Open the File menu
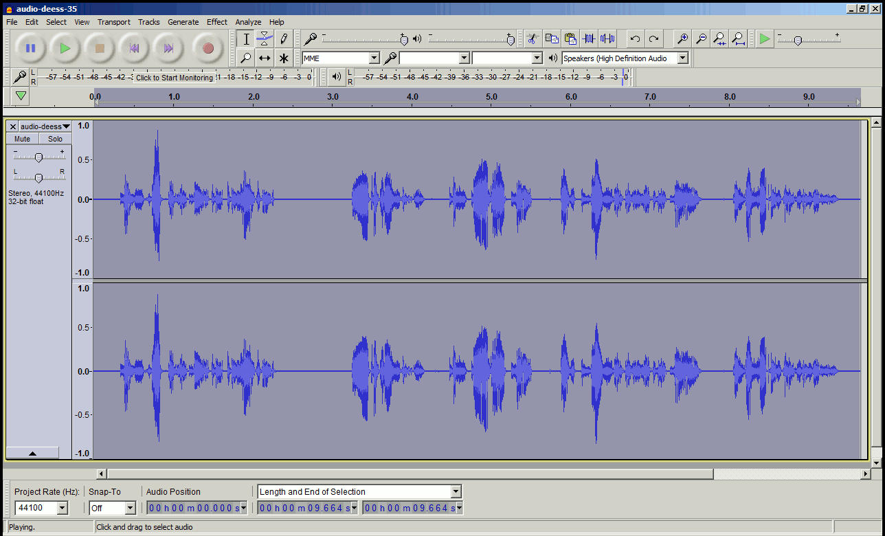This screenshot has width=885, height=536. (12, 22)
